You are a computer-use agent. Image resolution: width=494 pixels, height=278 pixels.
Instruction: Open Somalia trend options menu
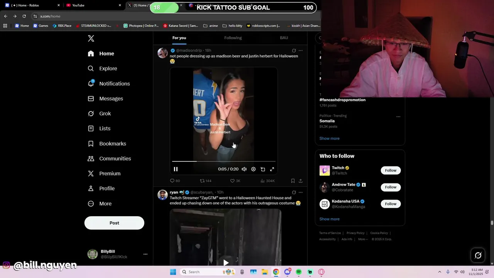(398, 117)
